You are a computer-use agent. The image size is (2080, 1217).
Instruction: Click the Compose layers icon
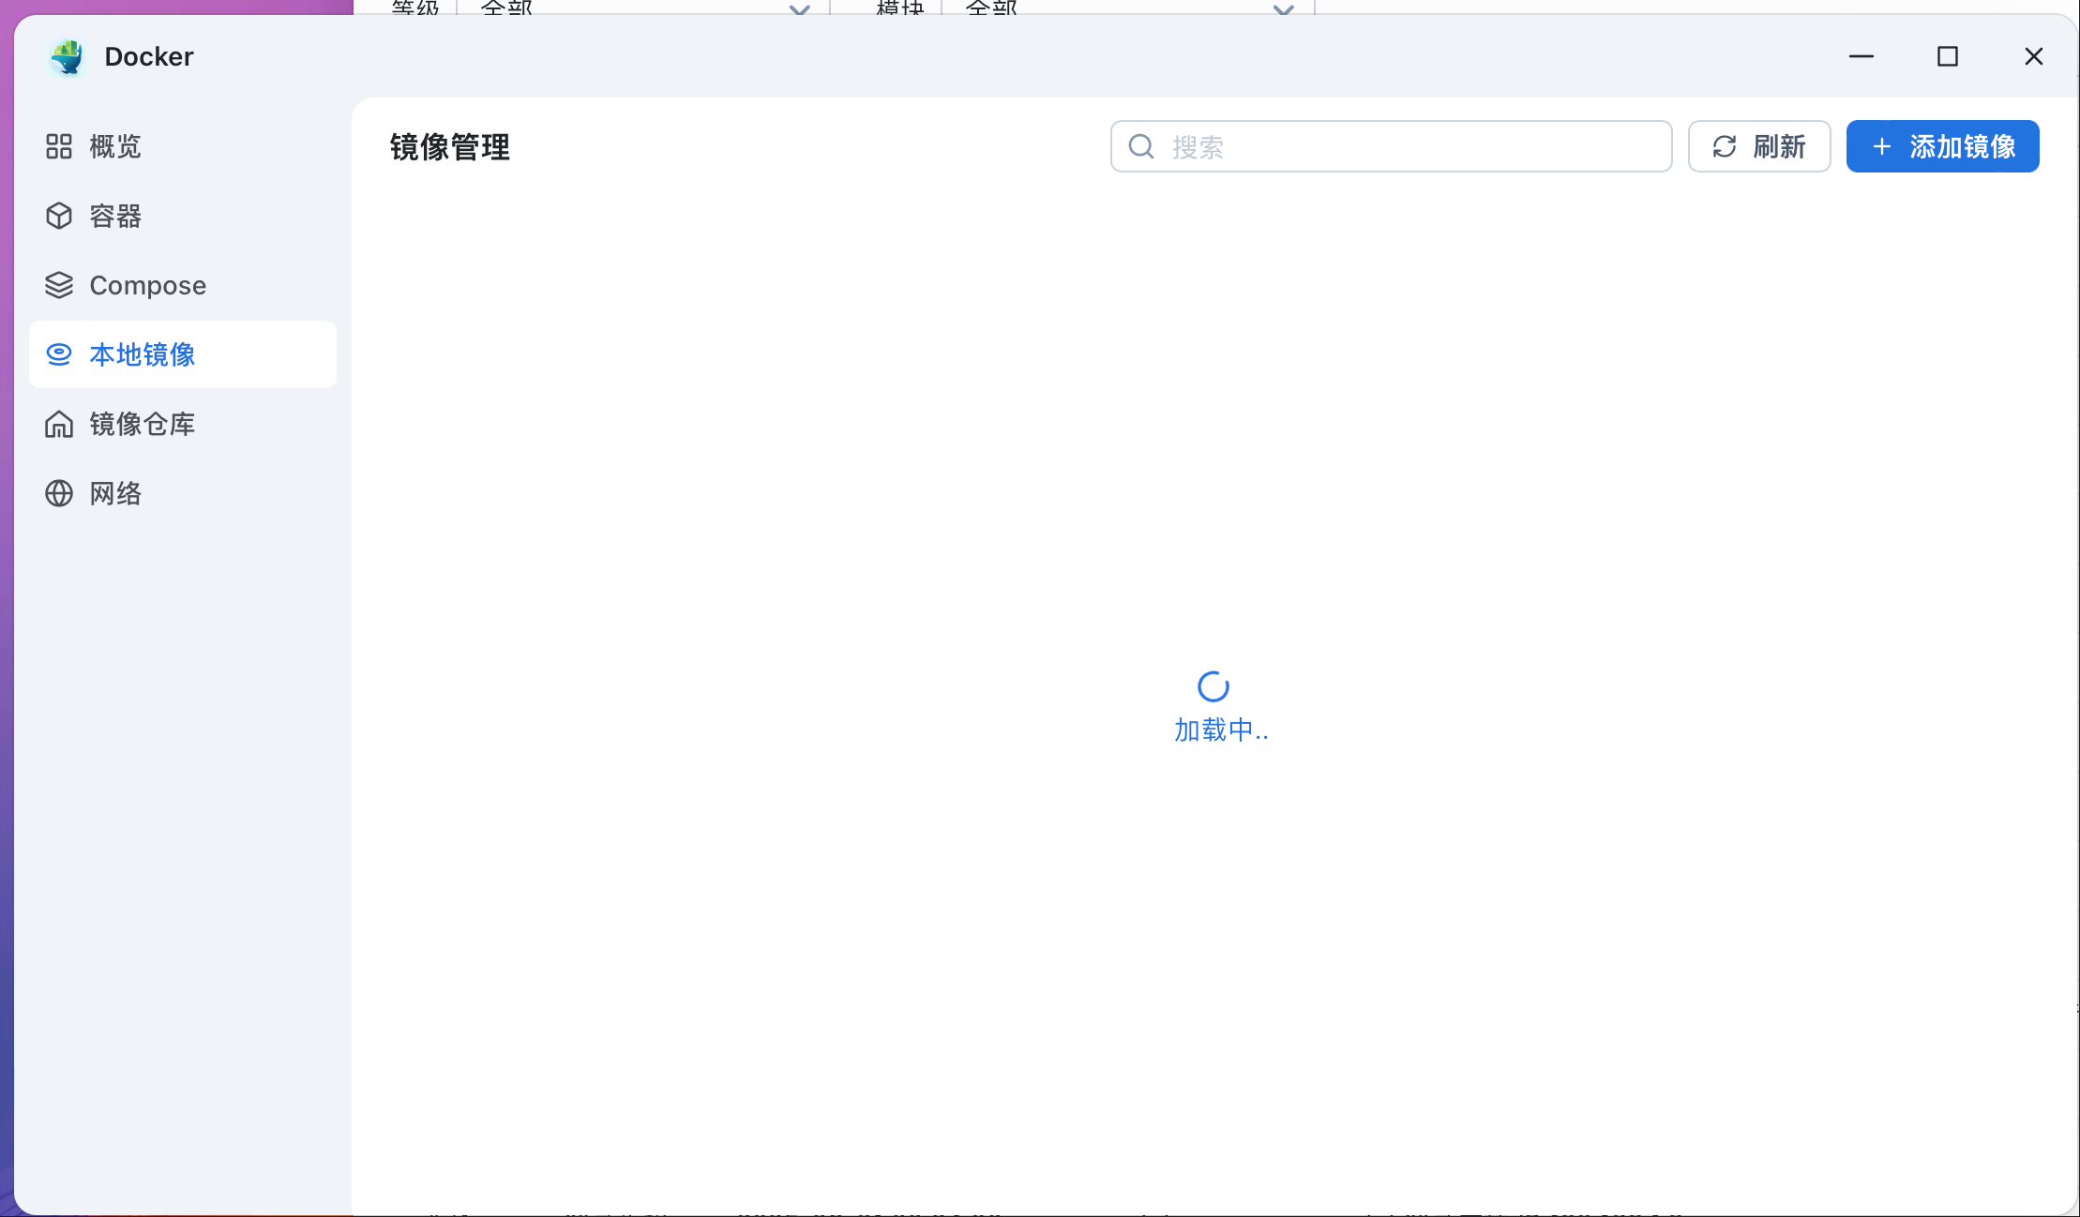(59, 285)
